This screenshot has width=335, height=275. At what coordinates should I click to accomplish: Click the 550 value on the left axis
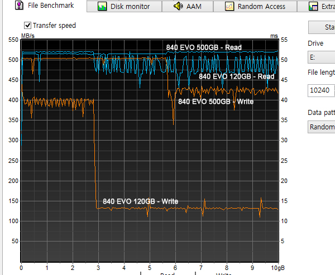[x=11, y=40]
